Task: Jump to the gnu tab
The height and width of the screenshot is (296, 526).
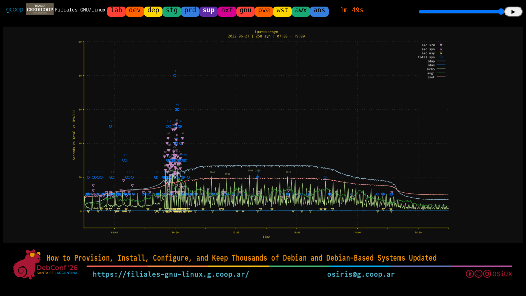Action: (x=245, y=12)
